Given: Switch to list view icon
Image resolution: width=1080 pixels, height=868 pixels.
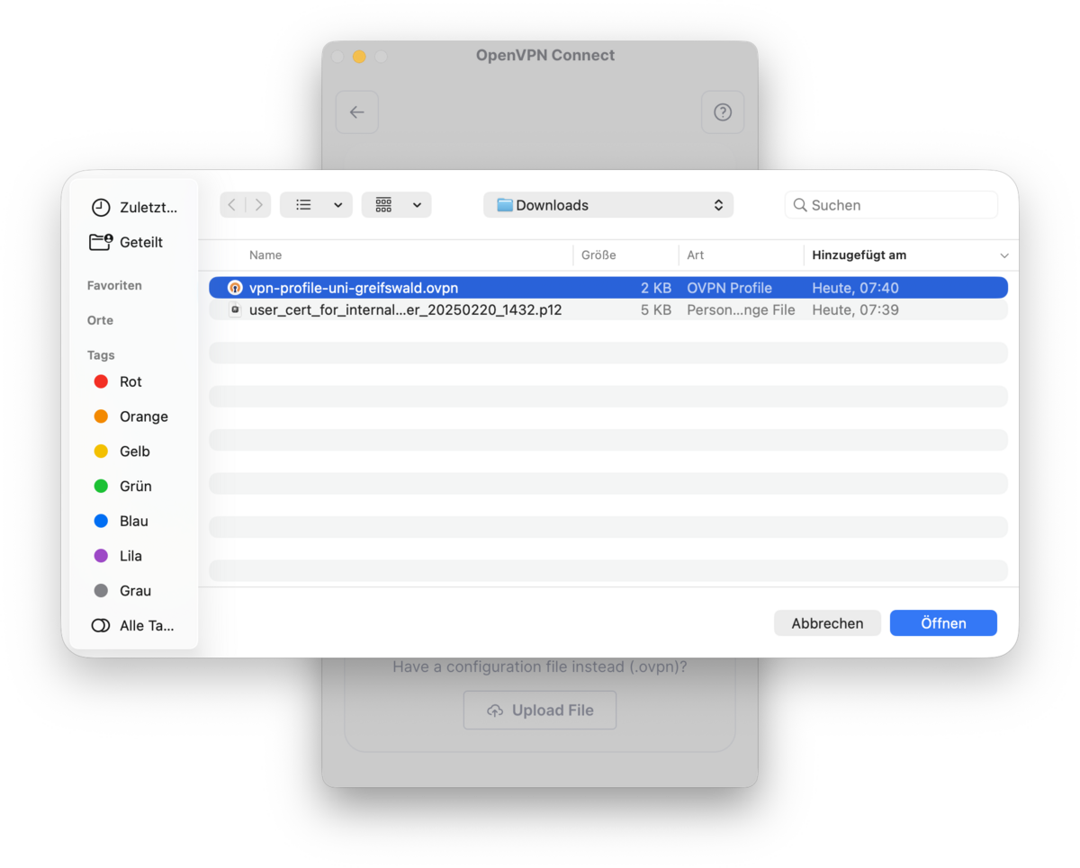Looking at the screenshot, I should [304, 205].
